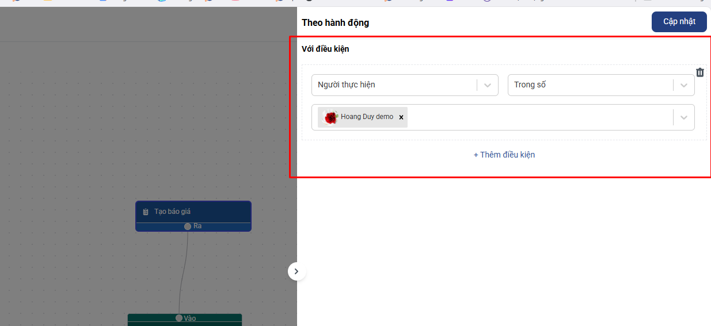Collapse the side panel with the chevron
Image resolution: width=711 pixels, height=326 pixels.
point(296,271)
